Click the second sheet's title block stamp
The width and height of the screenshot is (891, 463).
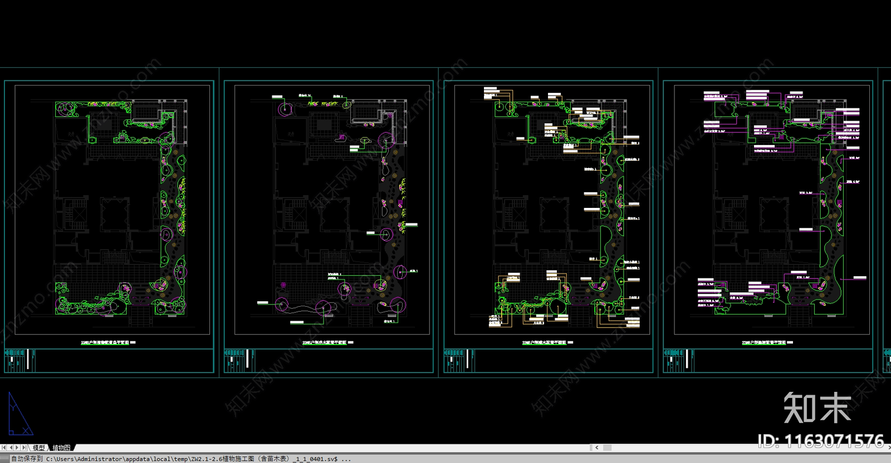tap(239, 360)
